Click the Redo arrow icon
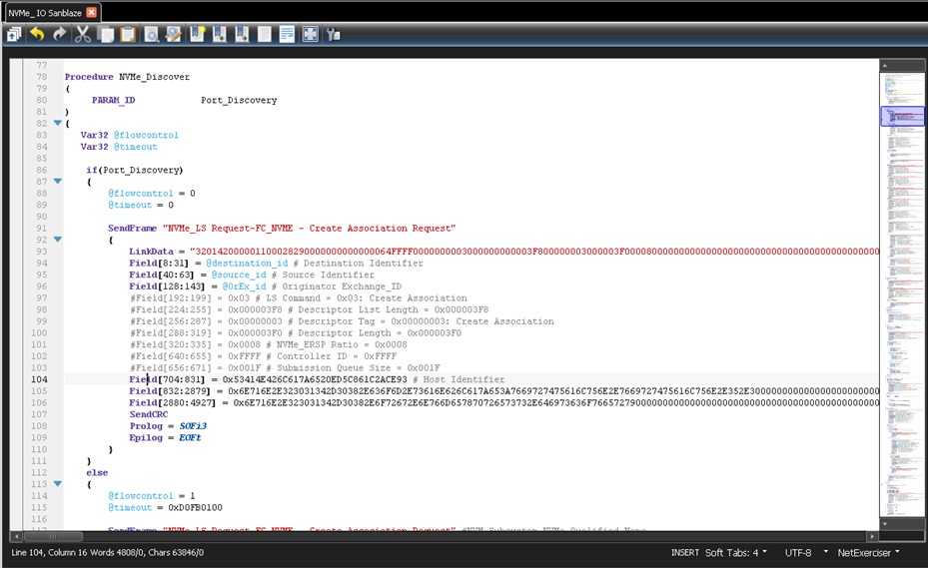This screenshot has width=928, height=568. coord(59,34)
